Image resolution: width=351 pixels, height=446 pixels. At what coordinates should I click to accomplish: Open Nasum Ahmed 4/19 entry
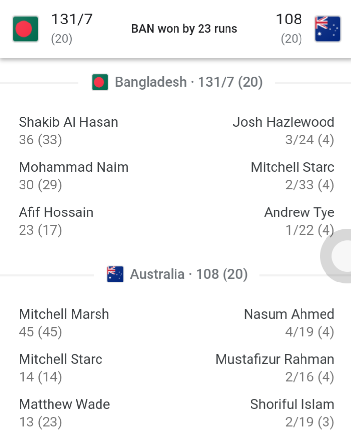289,323
